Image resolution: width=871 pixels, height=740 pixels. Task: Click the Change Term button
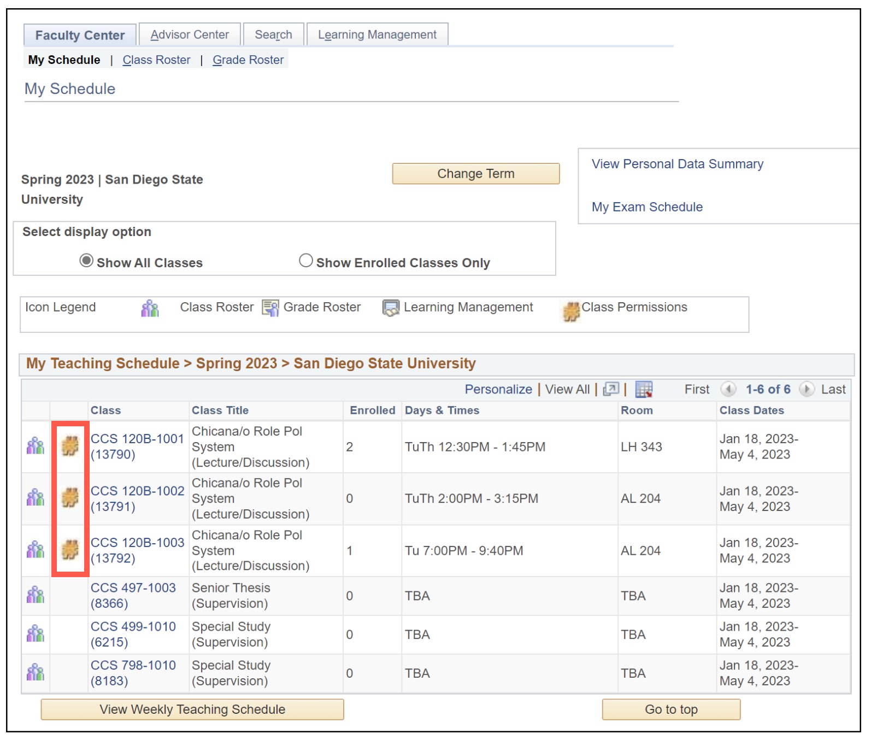pos(475,173)
